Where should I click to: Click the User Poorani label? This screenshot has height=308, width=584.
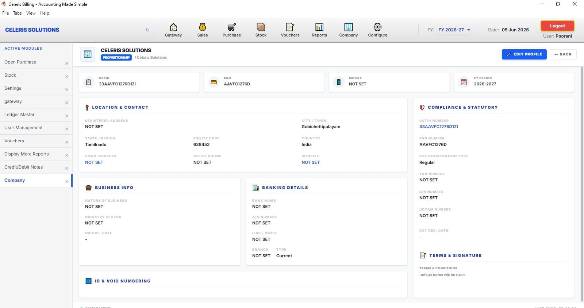coord(557,36)
